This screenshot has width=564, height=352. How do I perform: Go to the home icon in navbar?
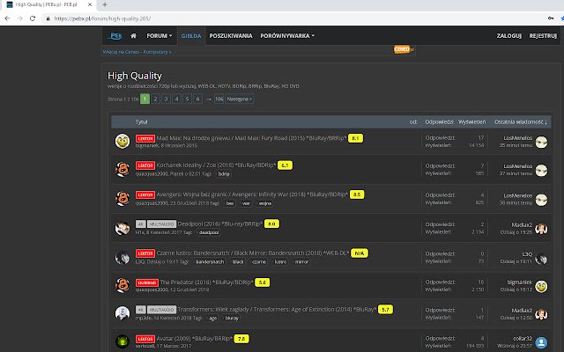point(133,35)
